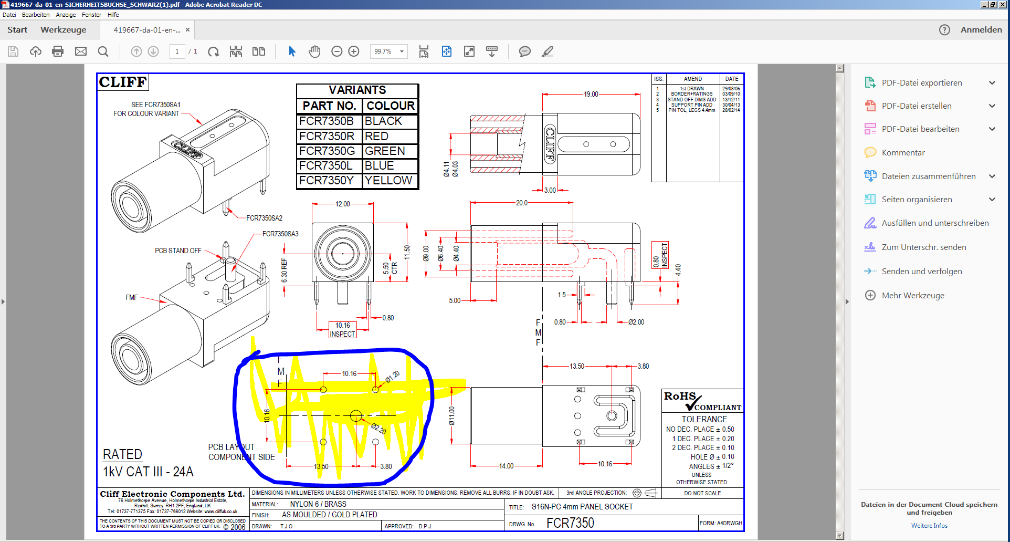The image size is (1010, 542).
Task: Open the Fenster menu
Action: [x=91, y=15]
